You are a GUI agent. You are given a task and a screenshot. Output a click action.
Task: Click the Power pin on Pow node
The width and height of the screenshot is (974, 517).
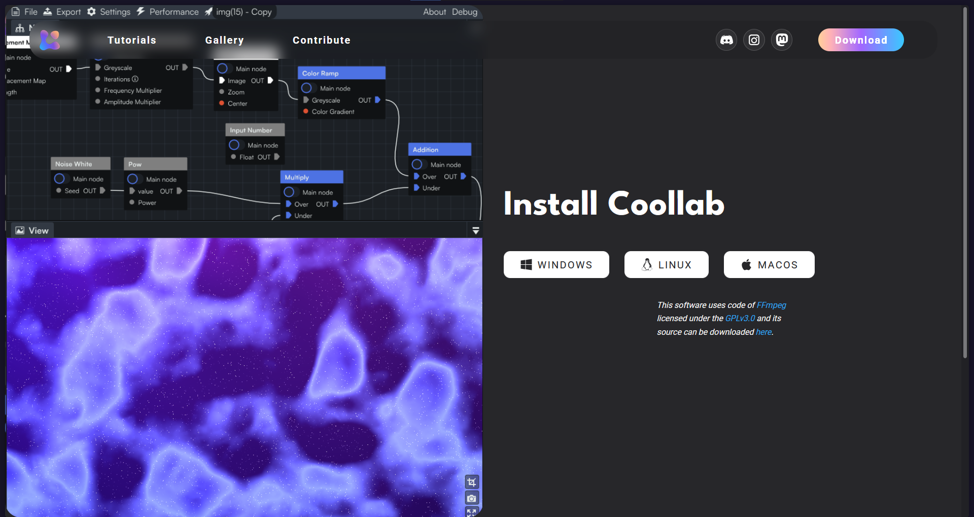(x=132, y=202)
